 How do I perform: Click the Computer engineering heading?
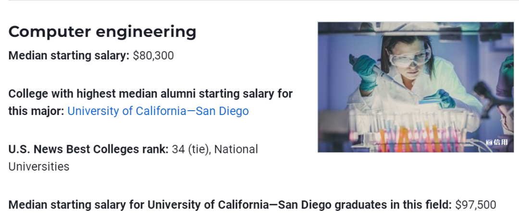coord(102,32)
